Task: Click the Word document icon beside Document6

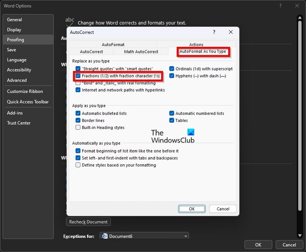Action: (105, 236)
